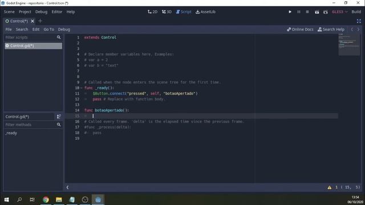Toggle distraction-free mode
Image resolution: width=365 pixels, height=205 pixels.
359,21
